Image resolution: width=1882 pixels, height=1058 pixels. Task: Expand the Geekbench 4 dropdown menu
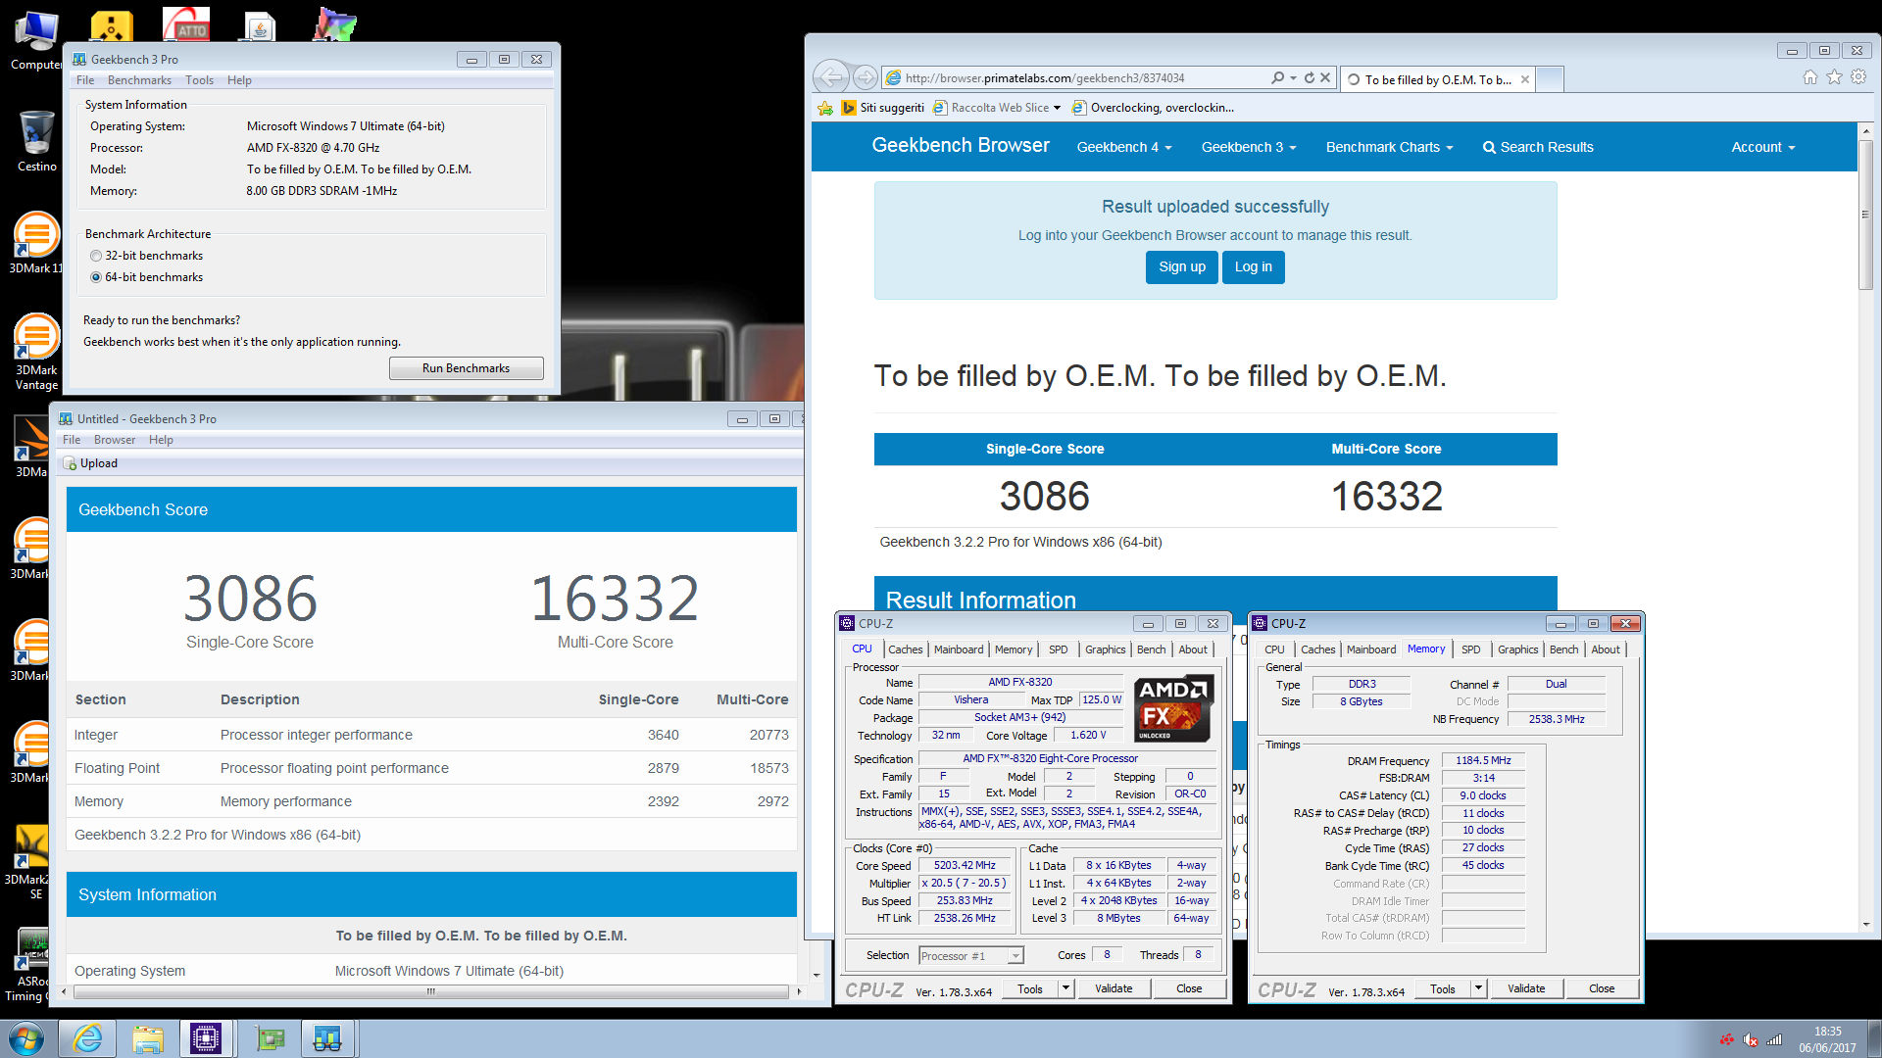[1124, 147]
